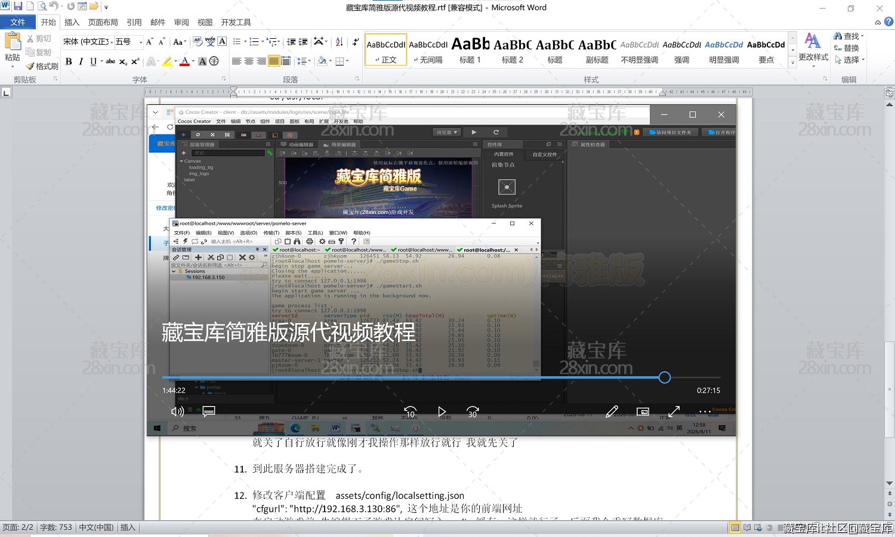Open the File (文件) tab
Screen dimensions: 895x537
(x=18, y=22)
